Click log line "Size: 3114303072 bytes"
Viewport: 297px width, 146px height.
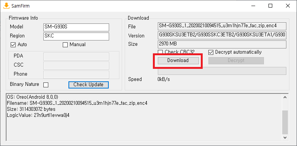[31, 109]
